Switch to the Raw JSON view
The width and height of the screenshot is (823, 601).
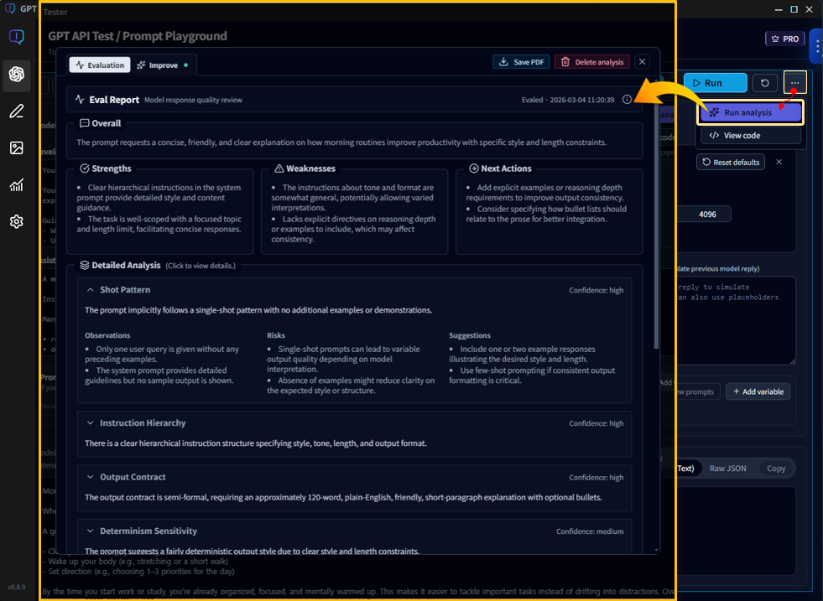pos(727,469)
